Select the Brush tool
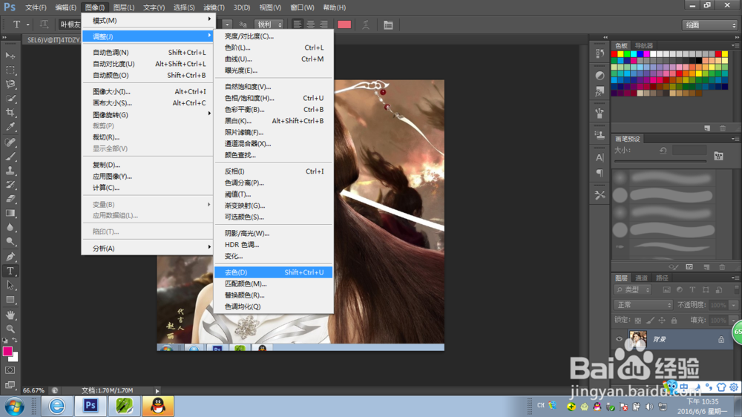Viewport: 742px width, 417px height. point(10,157)
